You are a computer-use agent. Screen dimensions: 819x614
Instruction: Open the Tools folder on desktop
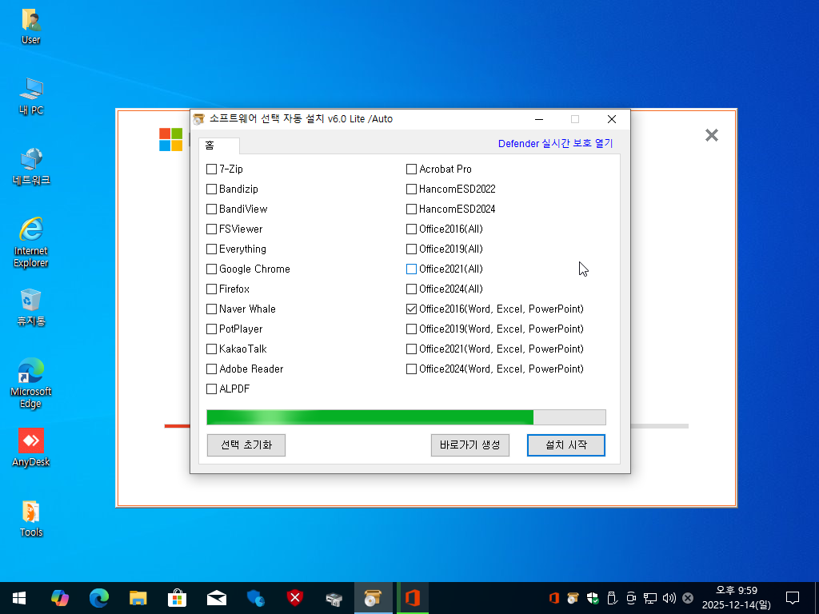coord(31,518)
